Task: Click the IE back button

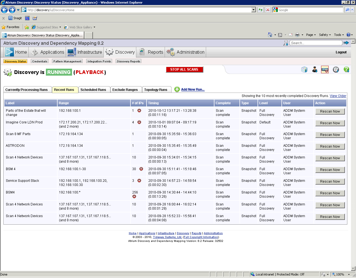Action: pyautogui.click(x=4, y=10)
